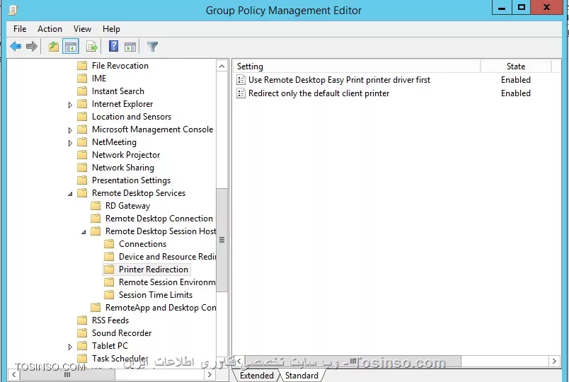This screenshot has height=382, width=569.
Task: Click Enabled state of default client printer
Action: [516, 93]
